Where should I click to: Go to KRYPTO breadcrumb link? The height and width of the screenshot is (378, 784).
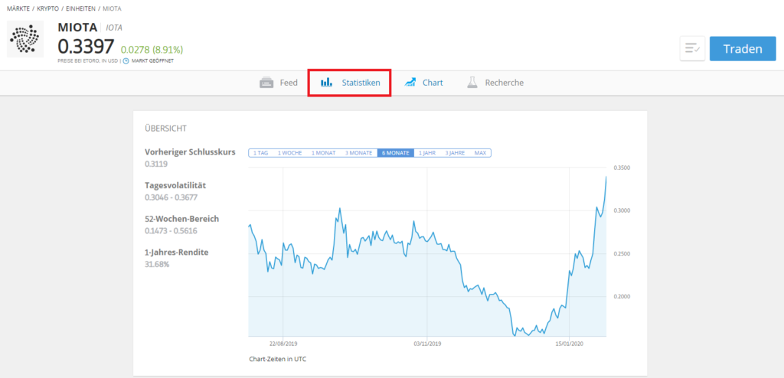tap(49, 8)
